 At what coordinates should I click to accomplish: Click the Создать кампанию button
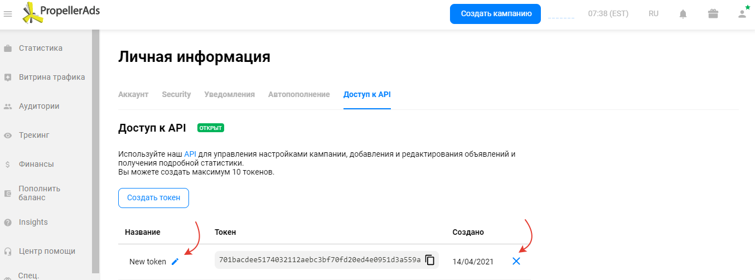pos(496,13)
